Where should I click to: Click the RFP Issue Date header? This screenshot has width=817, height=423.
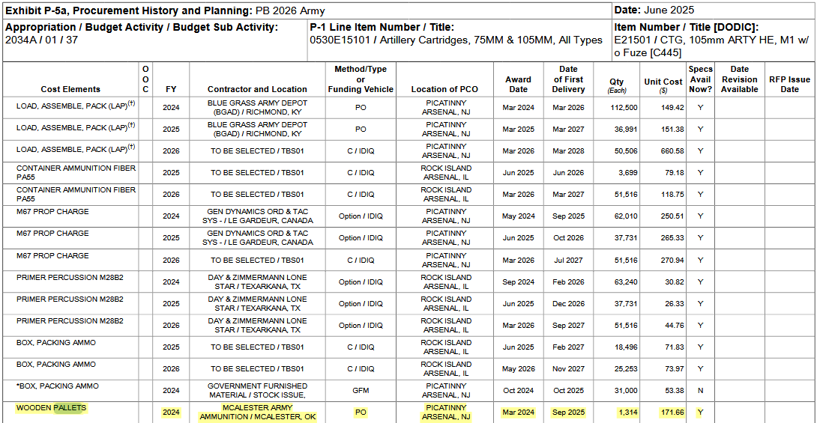(x=789, y=85)
